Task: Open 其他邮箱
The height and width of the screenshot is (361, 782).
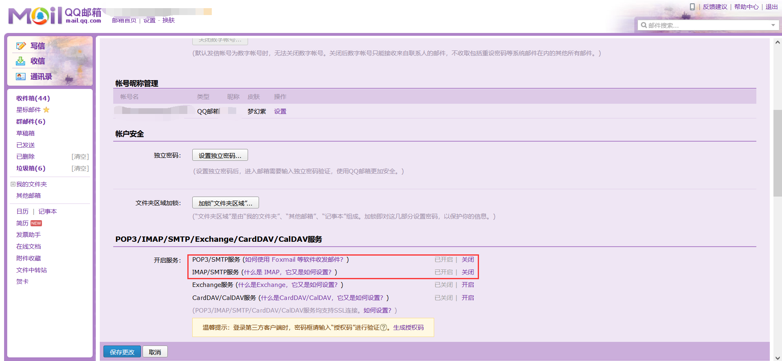Action: 29,196
